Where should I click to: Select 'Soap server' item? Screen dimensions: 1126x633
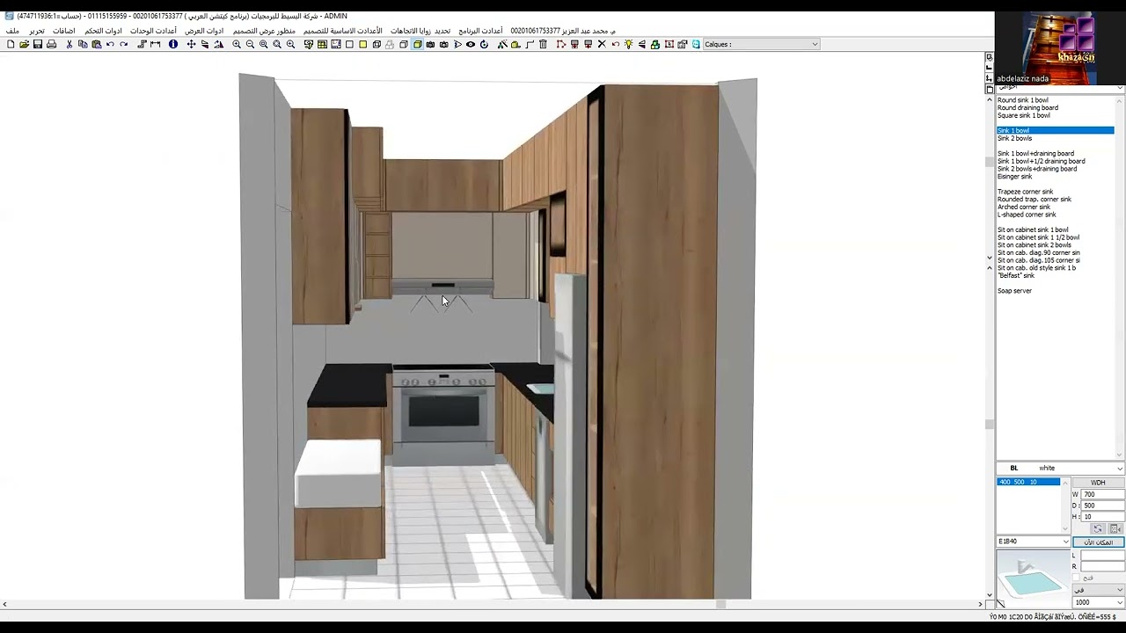1014,291
